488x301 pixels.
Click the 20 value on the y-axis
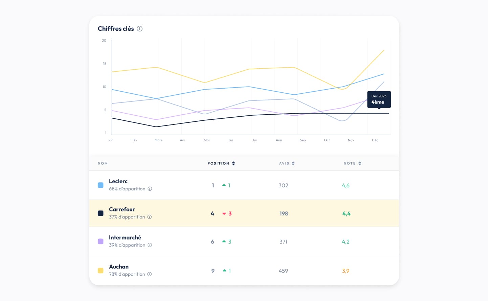tap(104, 41)
